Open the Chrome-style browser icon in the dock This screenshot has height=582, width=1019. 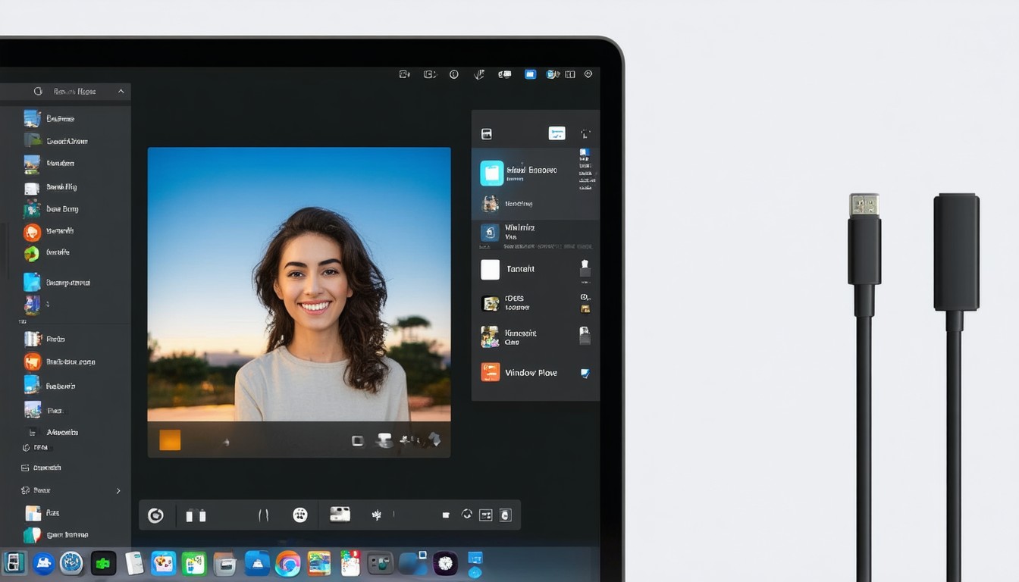tap(287, 563)
